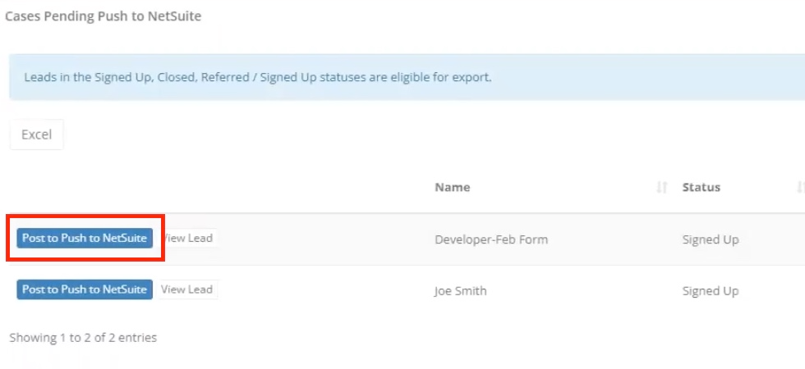Click Signed Up status in Joe Smith row
The height and width of the screenshot is (369, 805).
(x=711, y=292)
